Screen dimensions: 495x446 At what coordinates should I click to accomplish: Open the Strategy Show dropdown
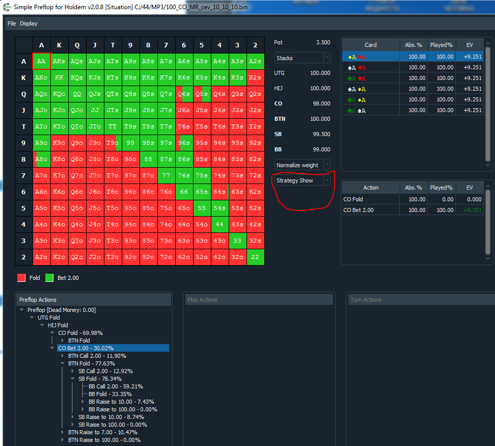coord(302,180)
